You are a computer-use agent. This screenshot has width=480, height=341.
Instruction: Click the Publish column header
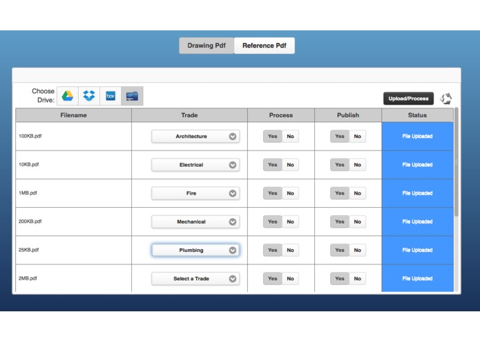(348, 115)
